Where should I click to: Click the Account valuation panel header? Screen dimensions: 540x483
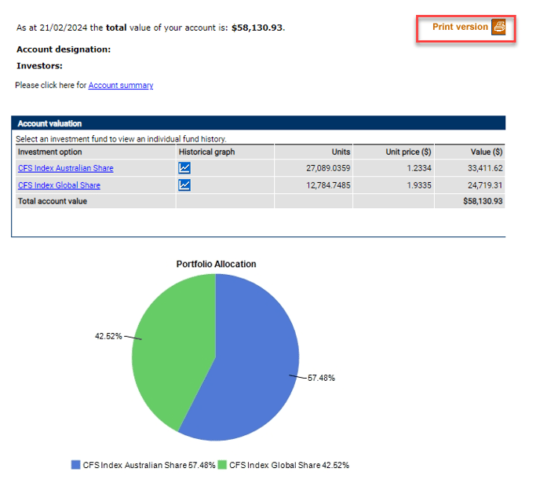tap(258, 123)
